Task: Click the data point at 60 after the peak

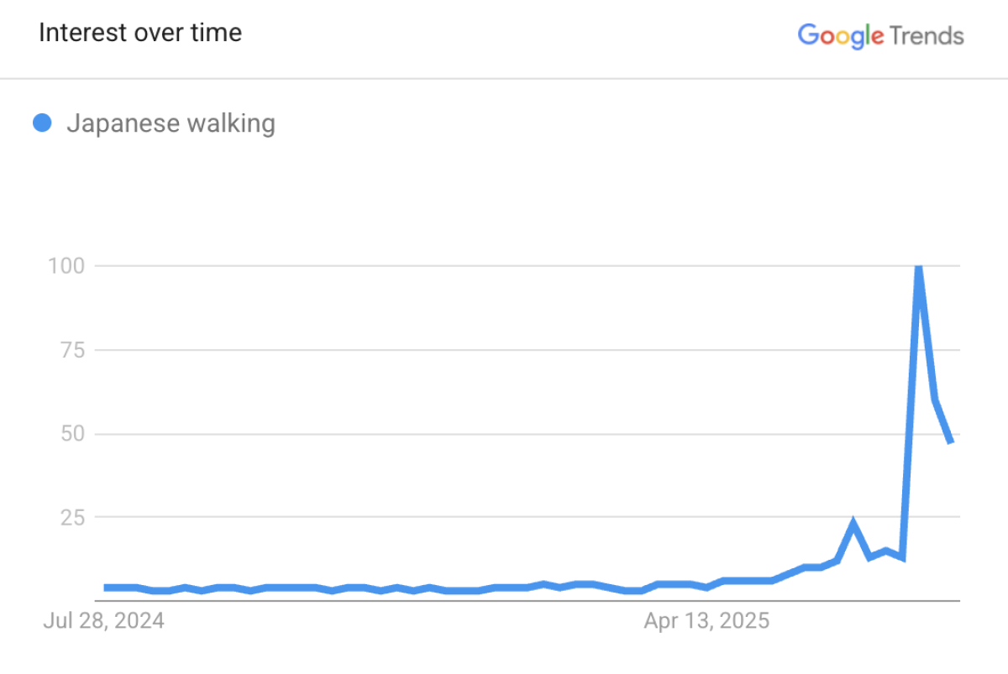Action: [935, 400]
